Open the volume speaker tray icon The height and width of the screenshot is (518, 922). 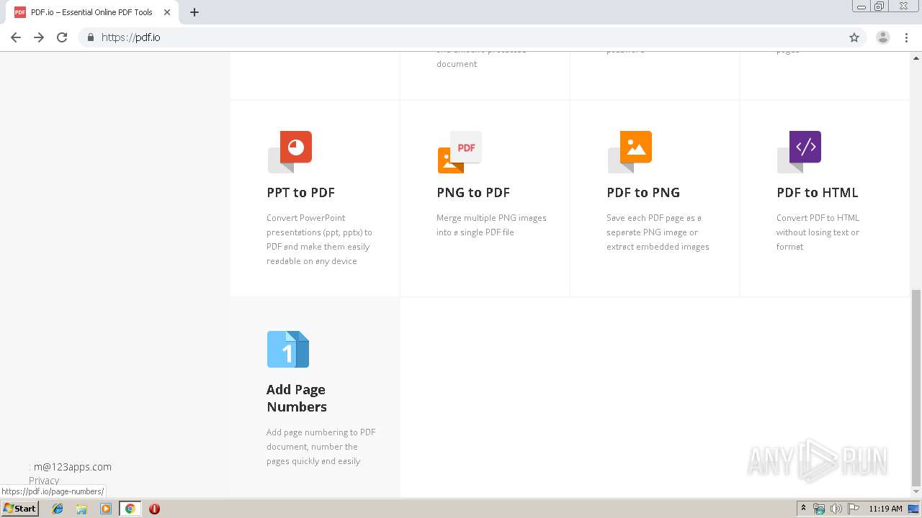tap(836, 509)
